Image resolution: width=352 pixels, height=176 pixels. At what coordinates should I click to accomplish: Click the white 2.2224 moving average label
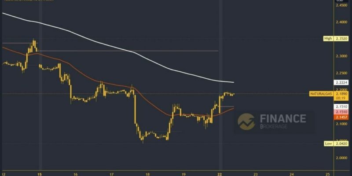tap(341, 83)
